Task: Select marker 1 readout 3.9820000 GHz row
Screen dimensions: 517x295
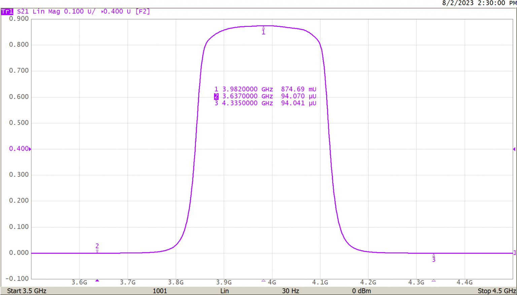Action: 265,89
